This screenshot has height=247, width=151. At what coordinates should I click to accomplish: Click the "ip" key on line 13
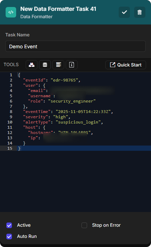[33, 138]
